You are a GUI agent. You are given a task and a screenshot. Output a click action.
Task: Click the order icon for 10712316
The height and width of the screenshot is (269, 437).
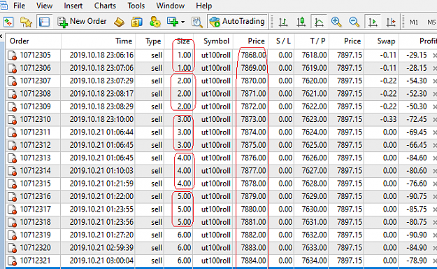(x=12, y=197)
